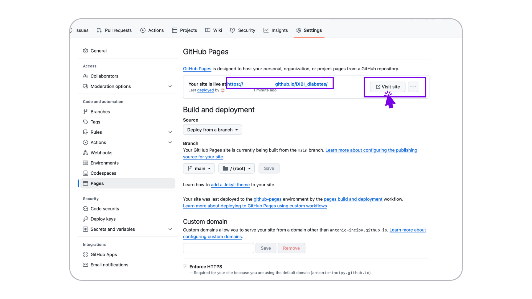
Task: Click the Save button next to root folder
Action: [x=269, y=168]
